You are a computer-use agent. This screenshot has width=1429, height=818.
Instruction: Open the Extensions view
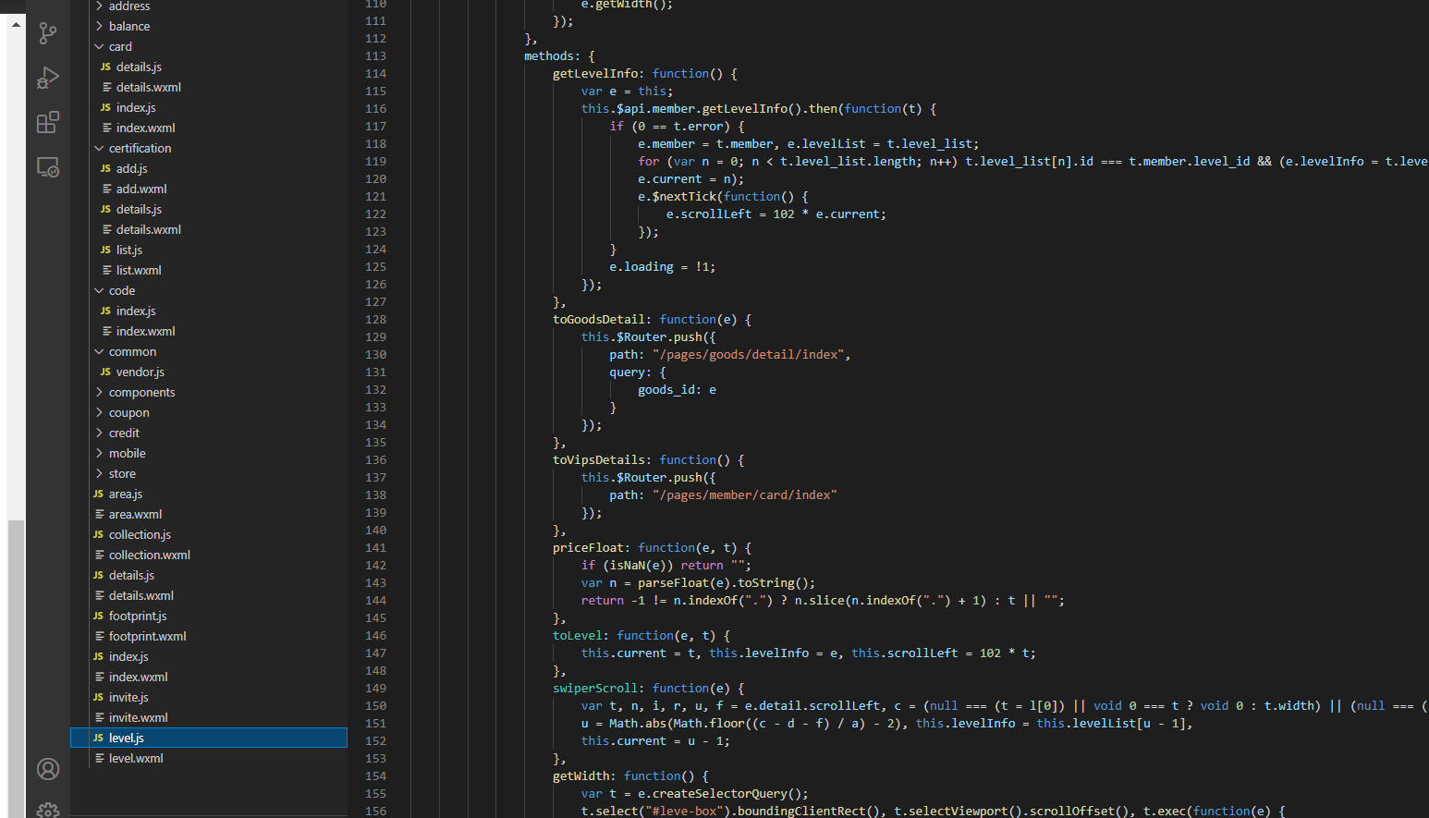click(x=48, y=122)
